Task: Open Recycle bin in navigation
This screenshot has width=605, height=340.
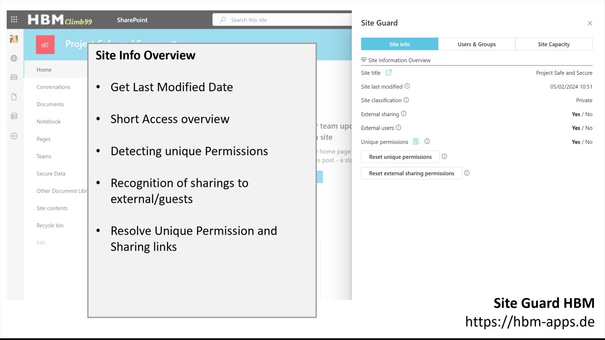Action: (x=50, y=225)
